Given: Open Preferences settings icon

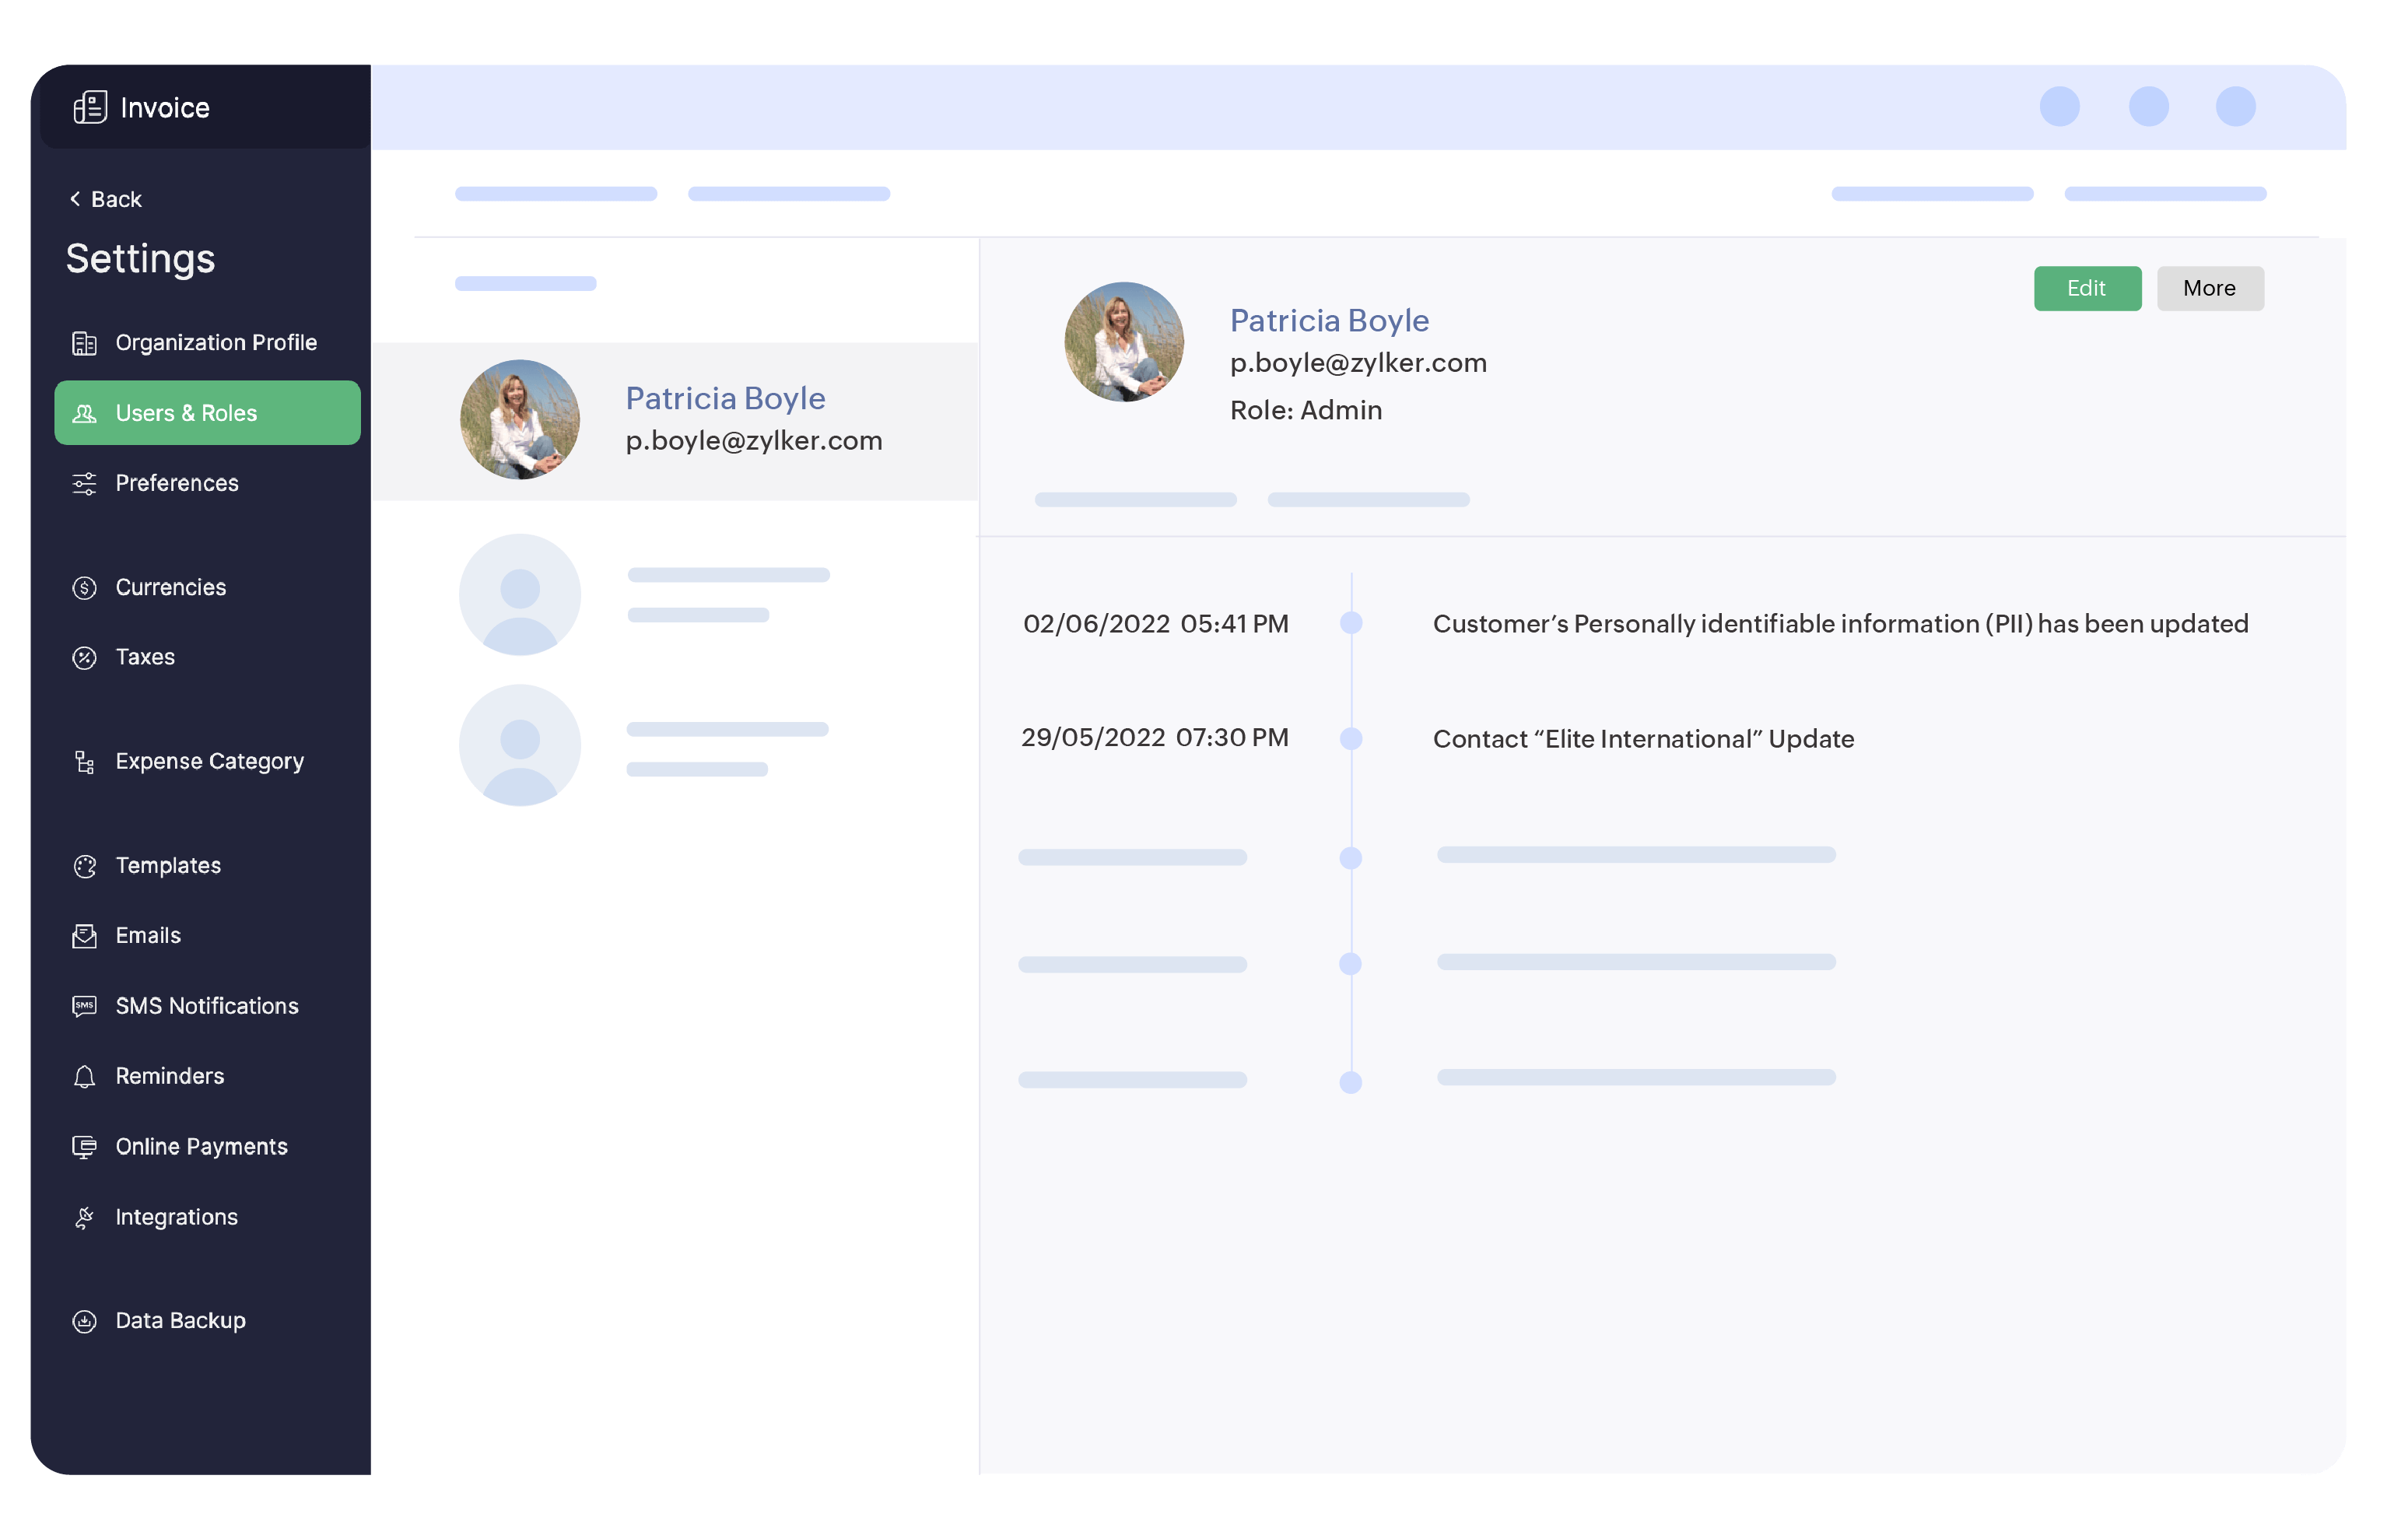Looking at the screenshot, I should [x=84, y=483].
